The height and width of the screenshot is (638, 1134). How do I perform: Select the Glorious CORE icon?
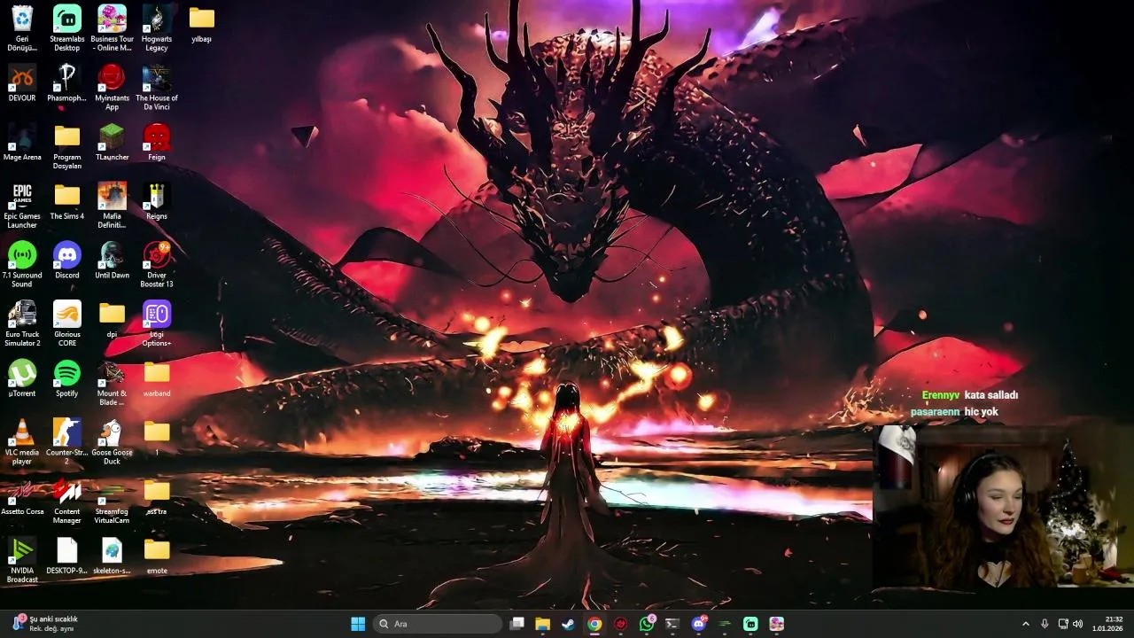pyautogui.click(x=67, y=323)
